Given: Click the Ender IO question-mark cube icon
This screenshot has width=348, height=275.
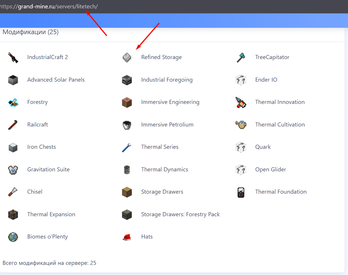Looking at the screenshot, I should (x=241, y=80).
